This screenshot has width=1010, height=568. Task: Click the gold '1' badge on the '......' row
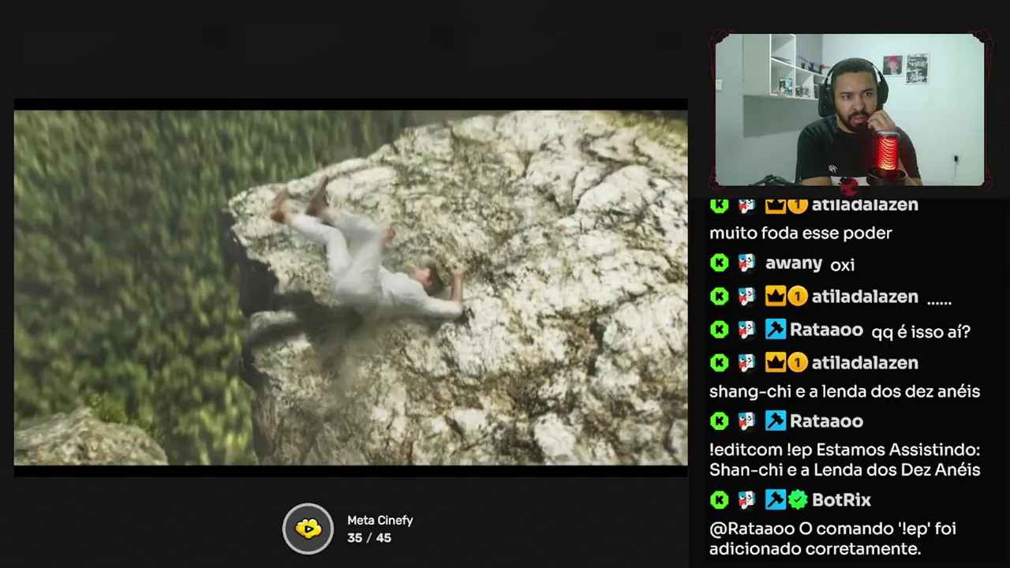point(798,297)
